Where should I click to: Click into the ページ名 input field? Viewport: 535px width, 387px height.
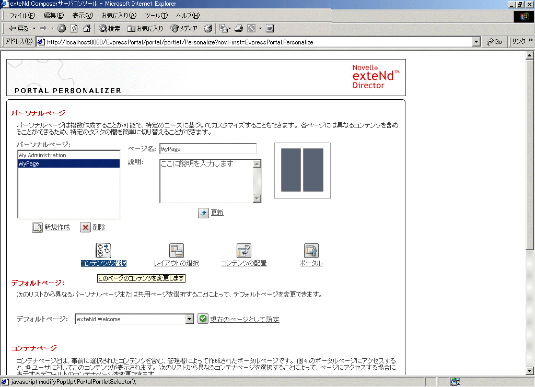pyautogui.click(x=208, y=149)
